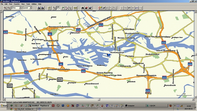Select the Zoom tool in toolbar

point(54,8)
